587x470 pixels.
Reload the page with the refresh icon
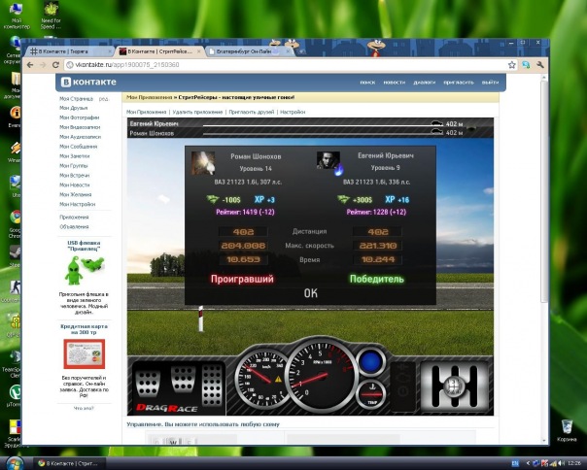(x=55, y=65)
